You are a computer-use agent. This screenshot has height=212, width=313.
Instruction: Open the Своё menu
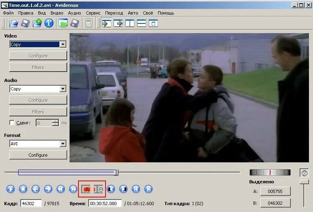tap(148, 13)
